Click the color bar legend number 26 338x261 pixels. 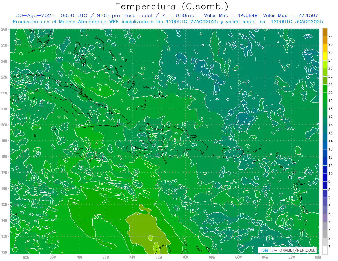click(x=331, y=44)
